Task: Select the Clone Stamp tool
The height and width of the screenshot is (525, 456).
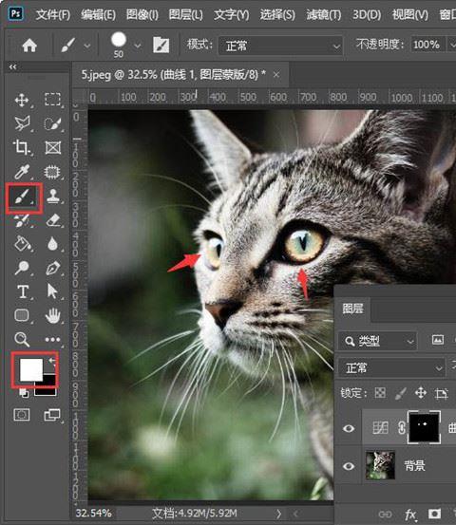Action: pos(52,197)
